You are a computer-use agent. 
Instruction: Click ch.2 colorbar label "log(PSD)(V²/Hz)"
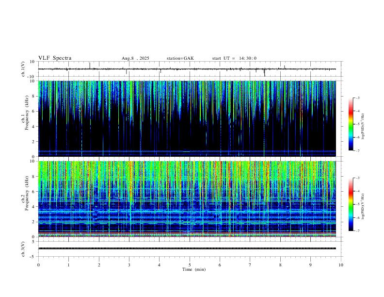363,206
